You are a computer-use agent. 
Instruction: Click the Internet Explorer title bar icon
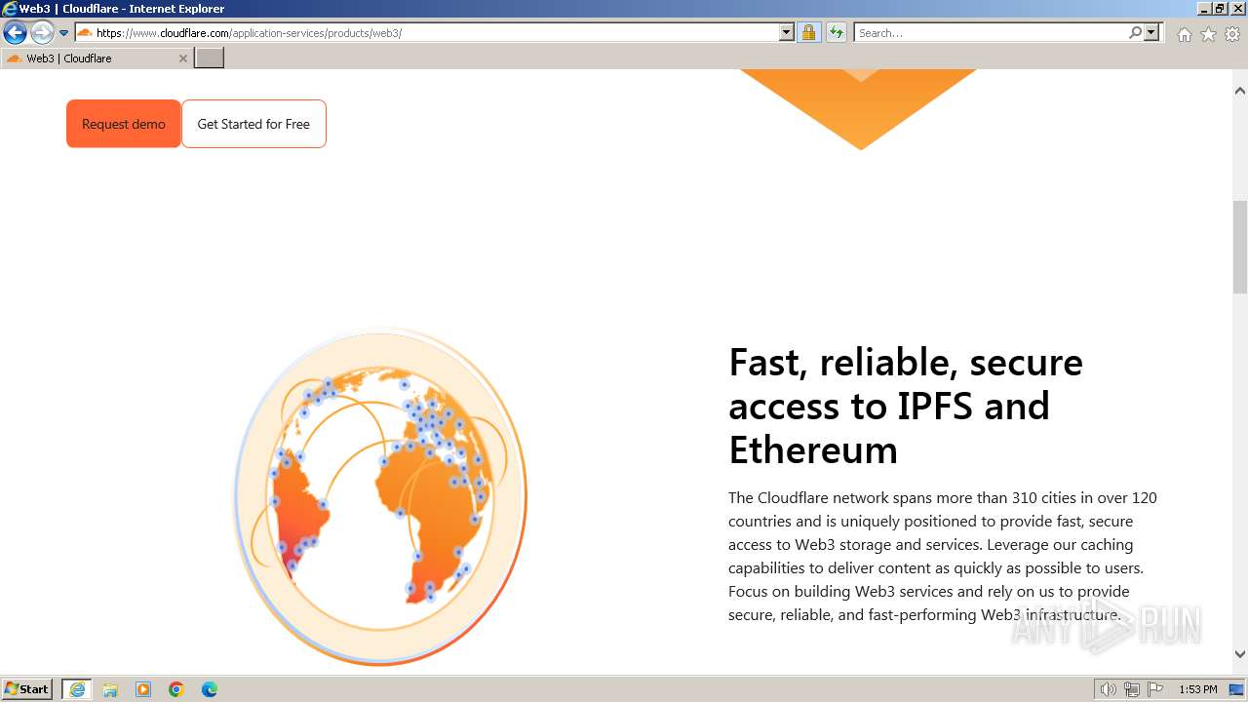pos(10,9)
